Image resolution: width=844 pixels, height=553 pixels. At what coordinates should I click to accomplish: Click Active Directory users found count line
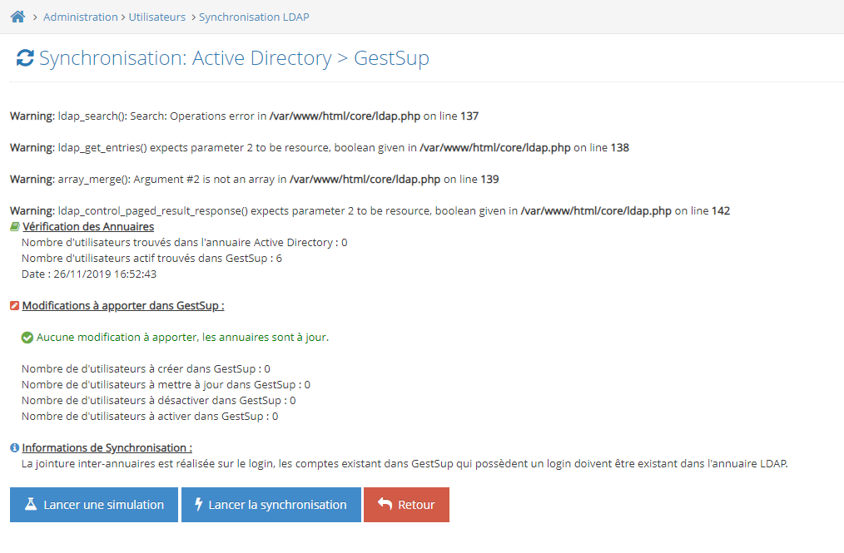tap(185, 243)
